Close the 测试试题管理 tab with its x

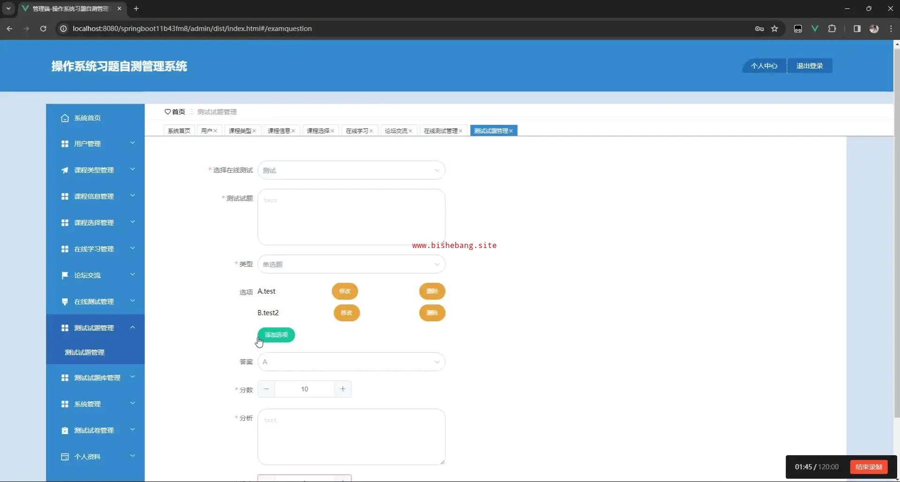pyautogui.click(x=511, y=131)
